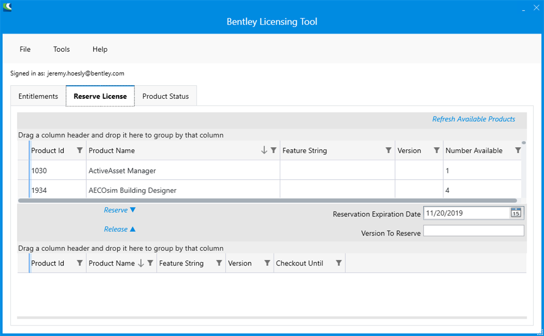The width and height of the screenshot is (544, 336).
Task: Open the Tools menu
Action: [61, 49]
